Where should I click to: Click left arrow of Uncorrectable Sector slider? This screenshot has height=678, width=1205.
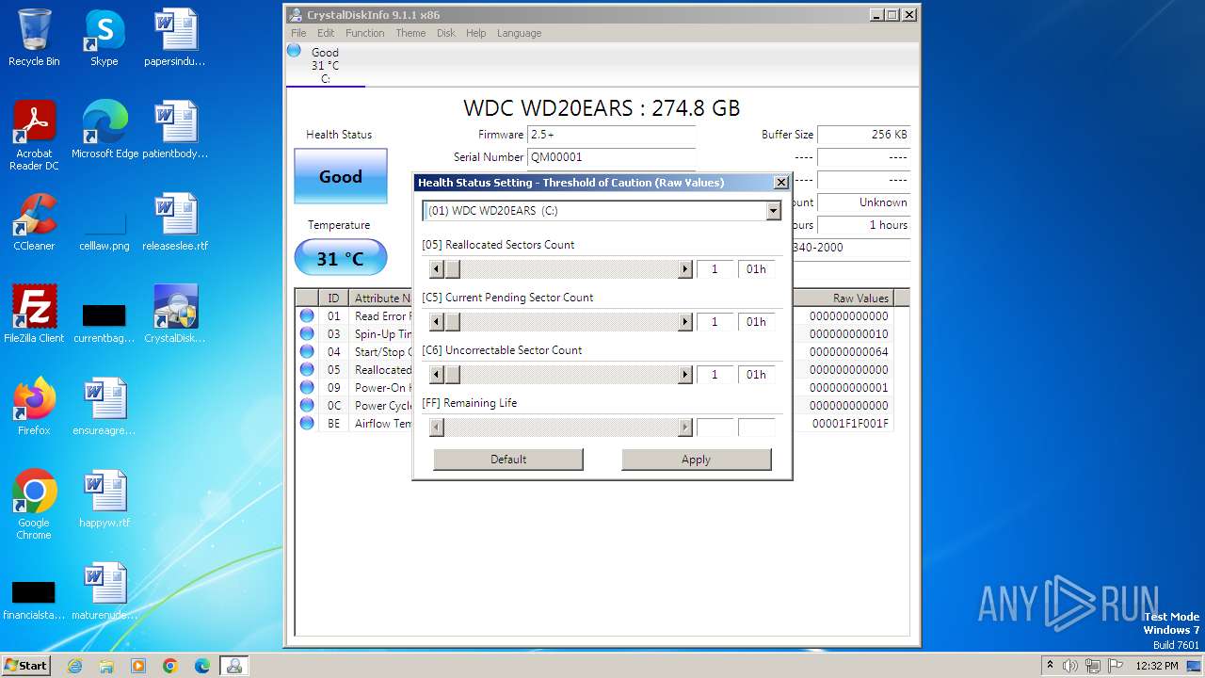coord(437,375)
